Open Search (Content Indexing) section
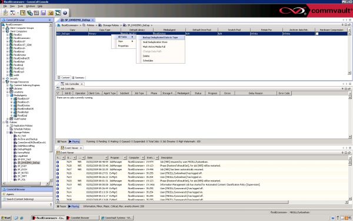 click(27, 199)
